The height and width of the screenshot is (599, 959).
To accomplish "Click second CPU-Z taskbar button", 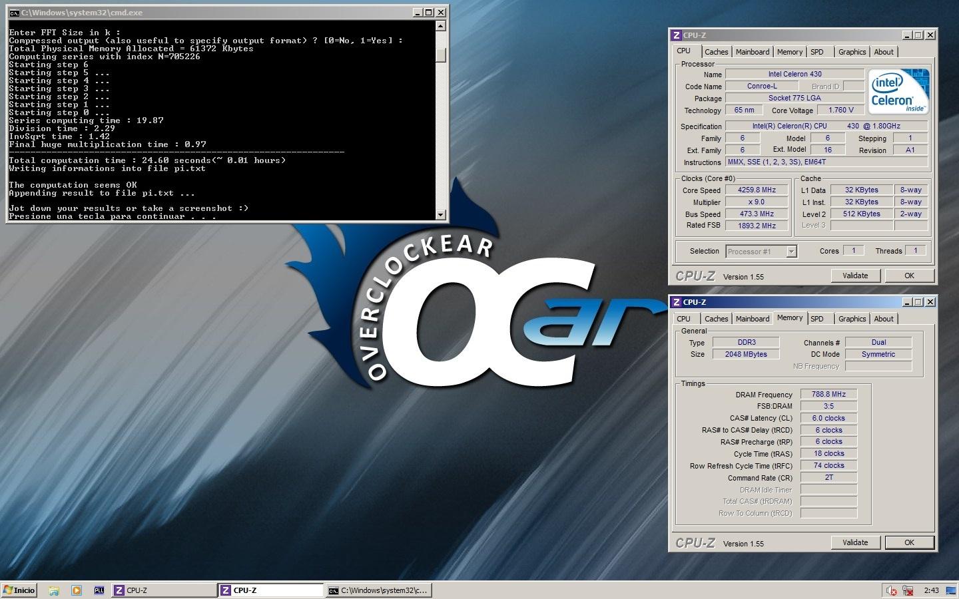I will (x=271, y=590).
